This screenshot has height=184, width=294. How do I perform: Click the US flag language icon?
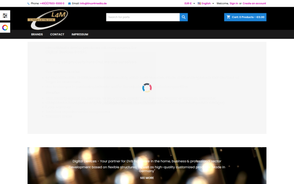(199, 3)
